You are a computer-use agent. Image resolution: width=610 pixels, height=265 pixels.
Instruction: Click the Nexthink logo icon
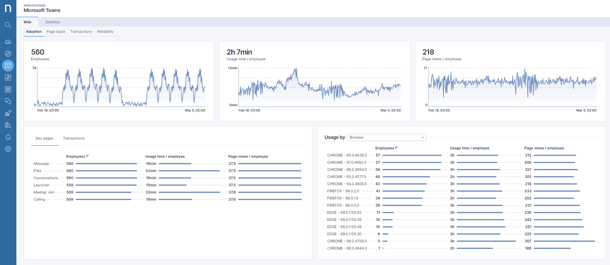(x=8, y=8)
